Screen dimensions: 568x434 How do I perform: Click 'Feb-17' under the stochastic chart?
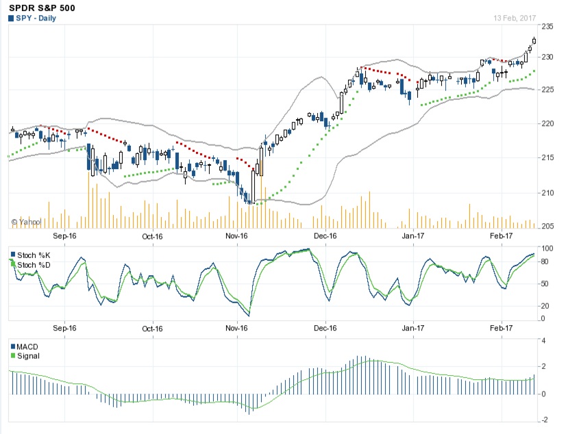pos(501,329)
